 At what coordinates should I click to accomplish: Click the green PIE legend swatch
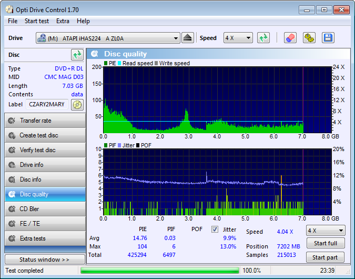(106, 63)
